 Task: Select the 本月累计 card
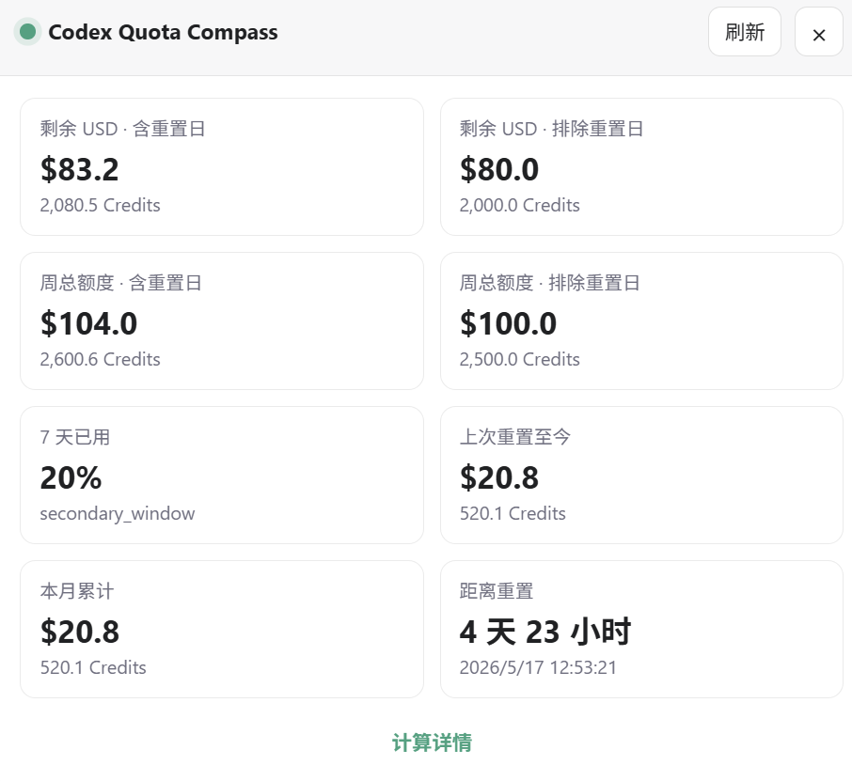[x=222, y=630]
